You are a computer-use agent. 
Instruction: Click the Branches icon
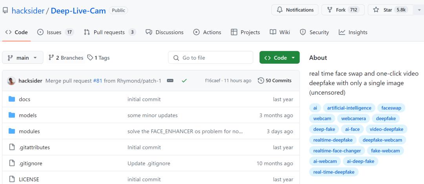51,58
